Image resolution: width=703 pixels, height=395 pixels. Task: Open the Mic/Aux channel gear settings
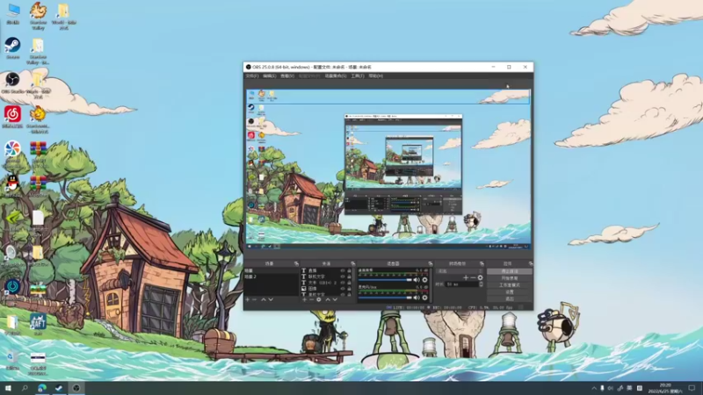click(x=424, y=298)
